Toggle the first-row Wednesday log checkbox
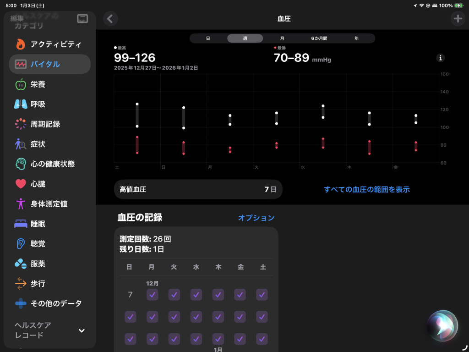This screenshot has width=469, height=352. point(196,295)
